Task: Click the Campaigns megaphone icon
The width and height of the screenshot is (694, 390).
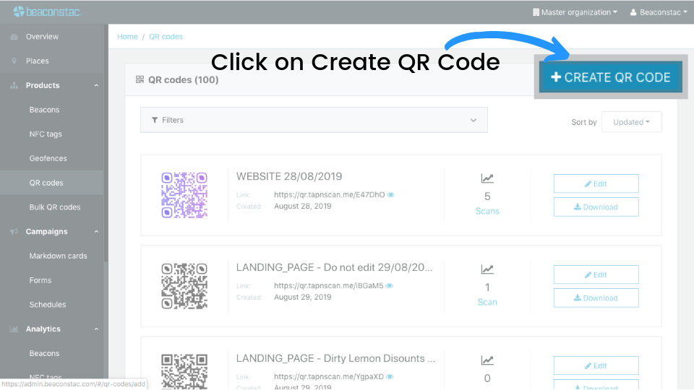Action: [14, 232]
